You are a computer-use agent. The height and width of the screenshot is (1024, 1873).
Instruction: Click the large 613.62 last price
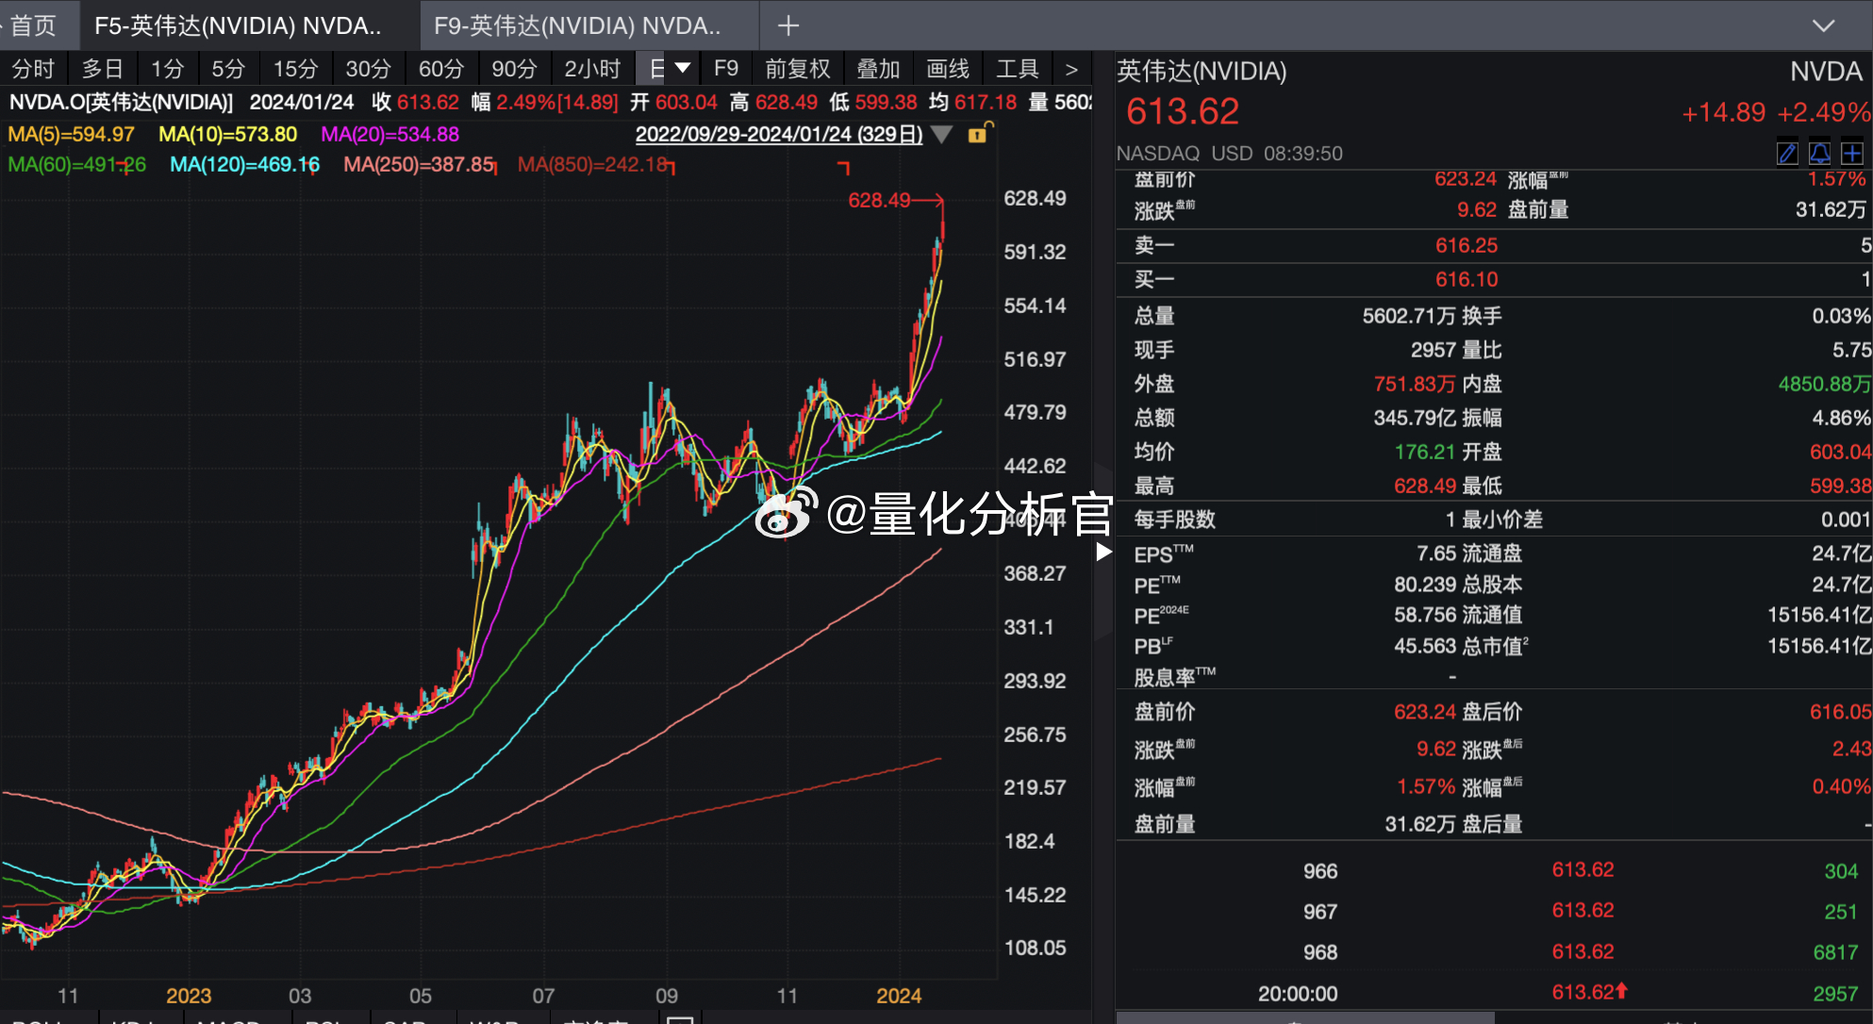tap(1183, 112)
